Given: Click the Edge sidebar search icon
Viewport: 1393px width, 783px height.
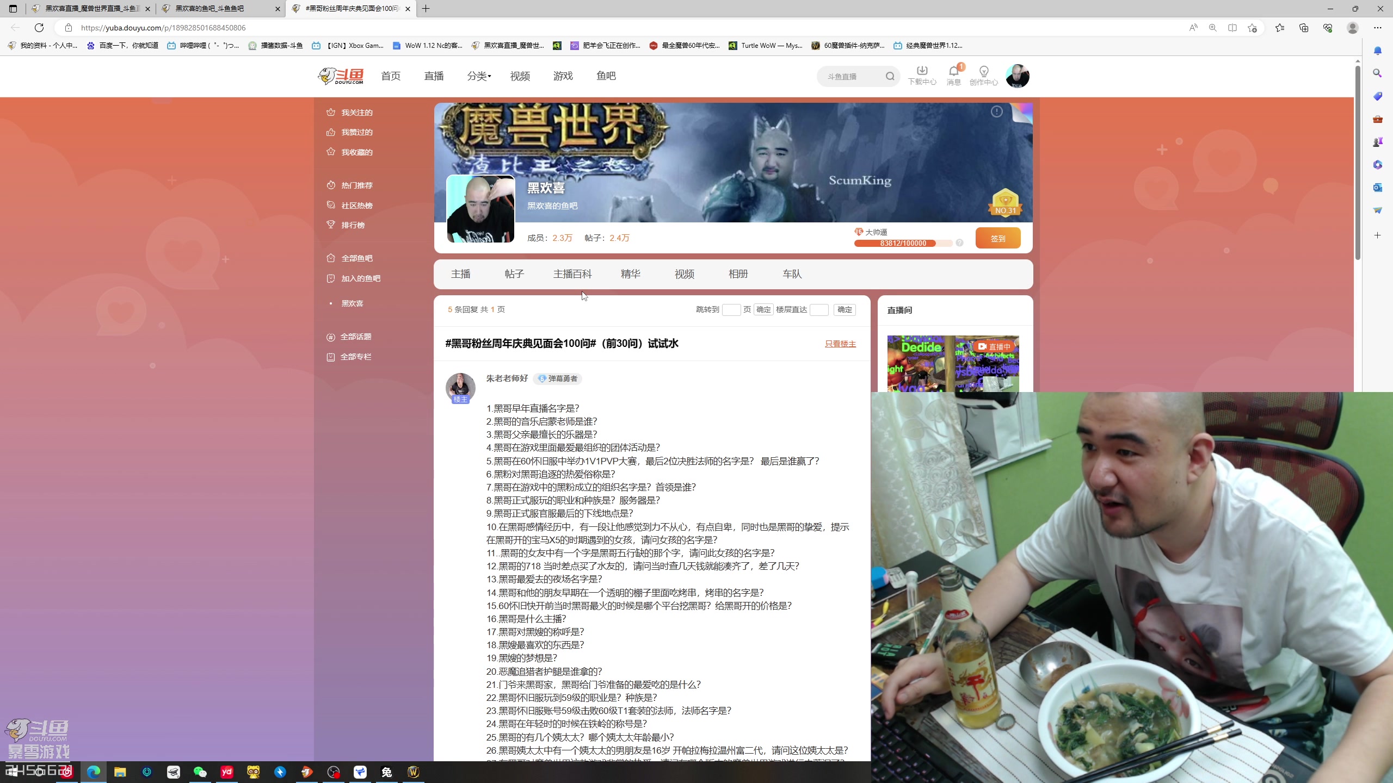Looking at the screenshot, I should pos(1377,73).
